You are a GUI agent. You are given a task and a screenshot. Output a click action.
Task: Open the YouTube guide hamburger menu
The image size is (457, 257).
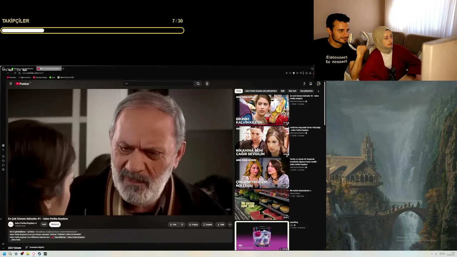tap(11, 84)
